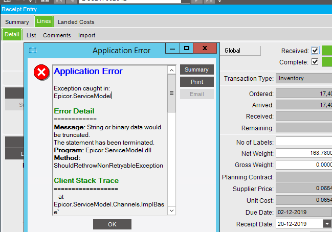The width and height of the screenshot is (332, 232).
Task: Select the Detail sub-tab
Action: point(12,34)
